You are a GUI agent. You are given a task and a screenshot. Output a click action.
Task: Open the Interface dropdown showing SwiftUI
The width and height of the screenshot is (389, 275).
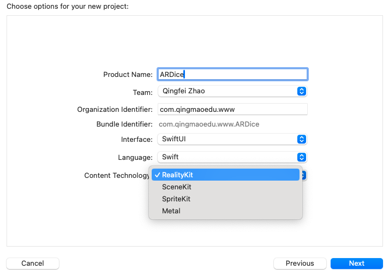point(232,139)
